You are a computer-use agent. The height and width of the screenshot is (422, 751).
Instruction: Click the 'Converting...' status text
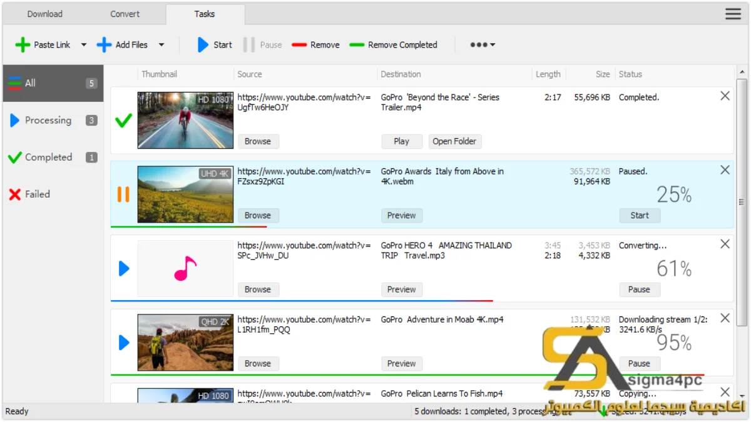(643, 246)
